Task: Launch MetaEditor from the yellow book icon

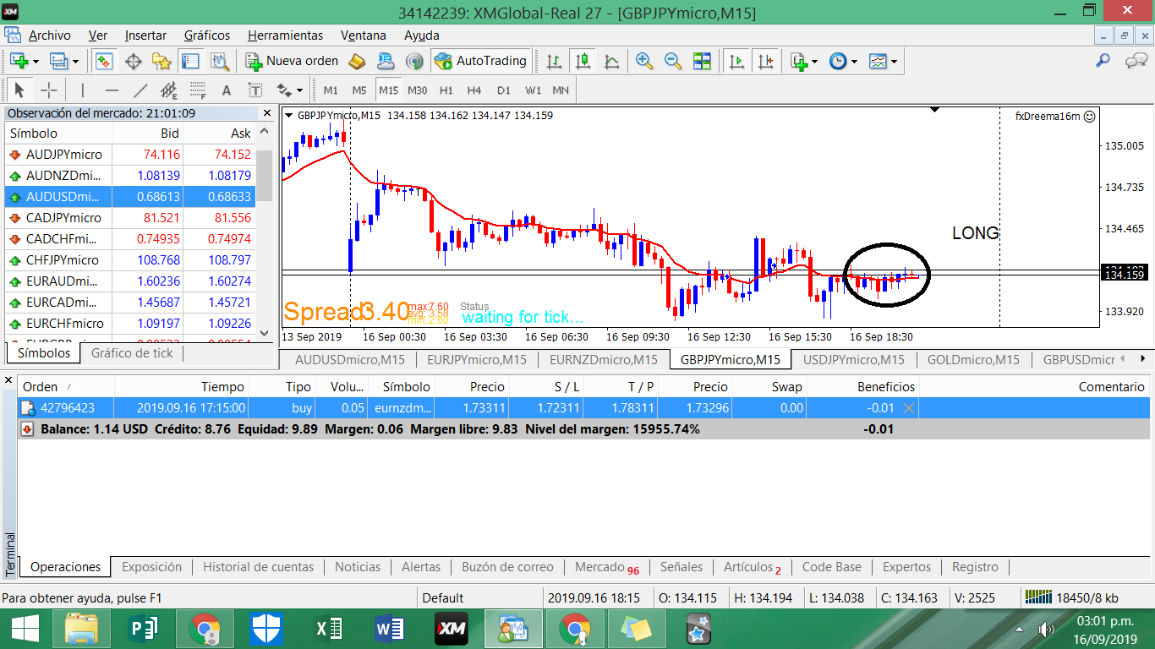Action: [x=357, y=61]
